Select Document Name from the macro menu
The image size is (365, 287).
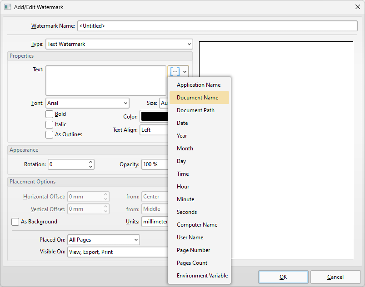[x=198, y=98]
